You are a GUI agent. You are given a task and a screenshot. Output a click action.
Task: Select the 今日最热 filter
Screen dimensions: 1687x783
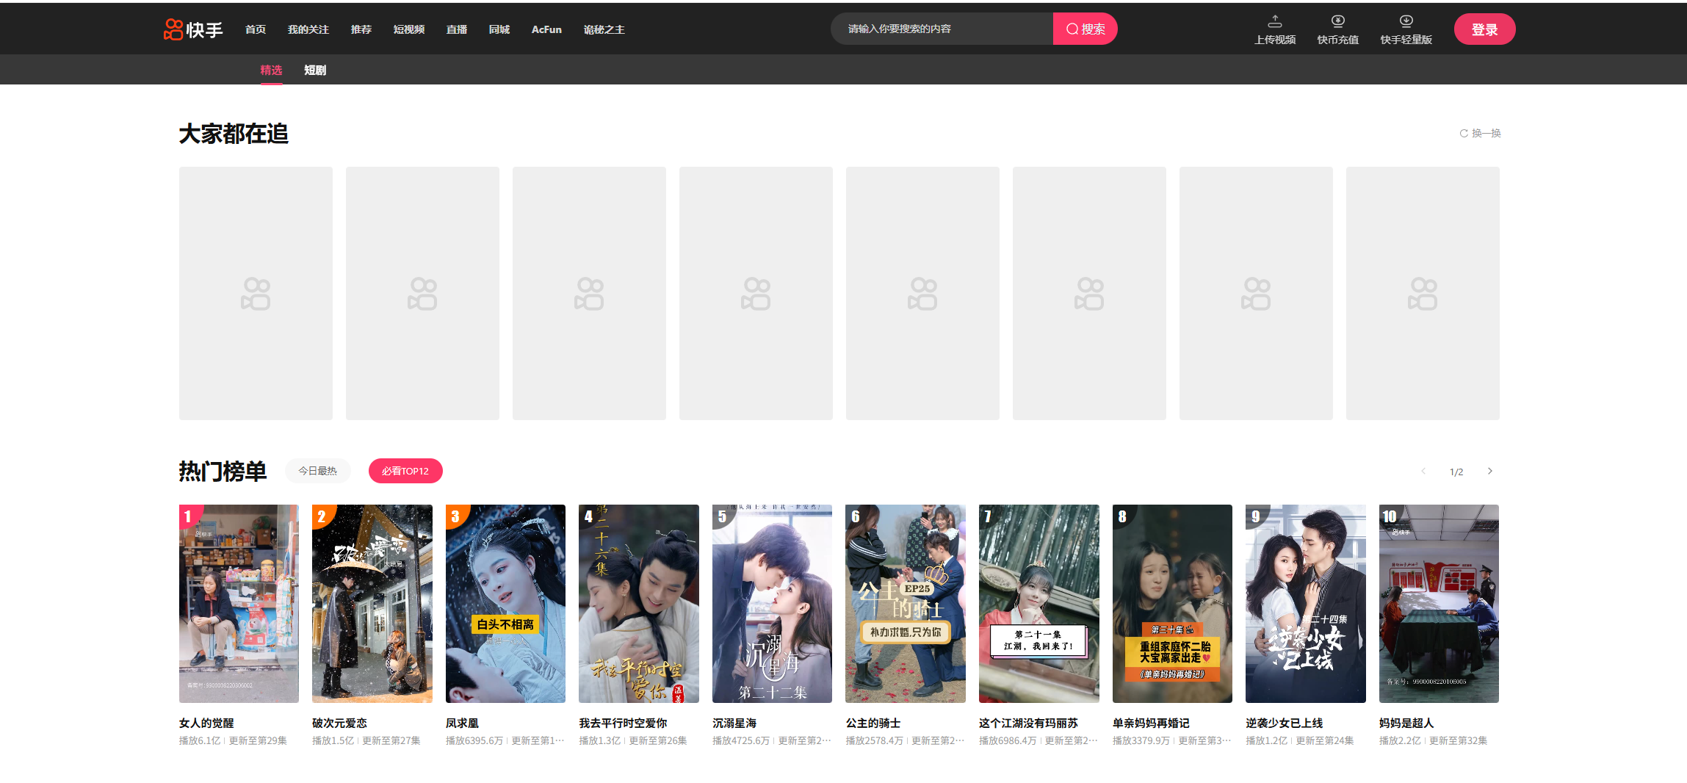(317, 471)
